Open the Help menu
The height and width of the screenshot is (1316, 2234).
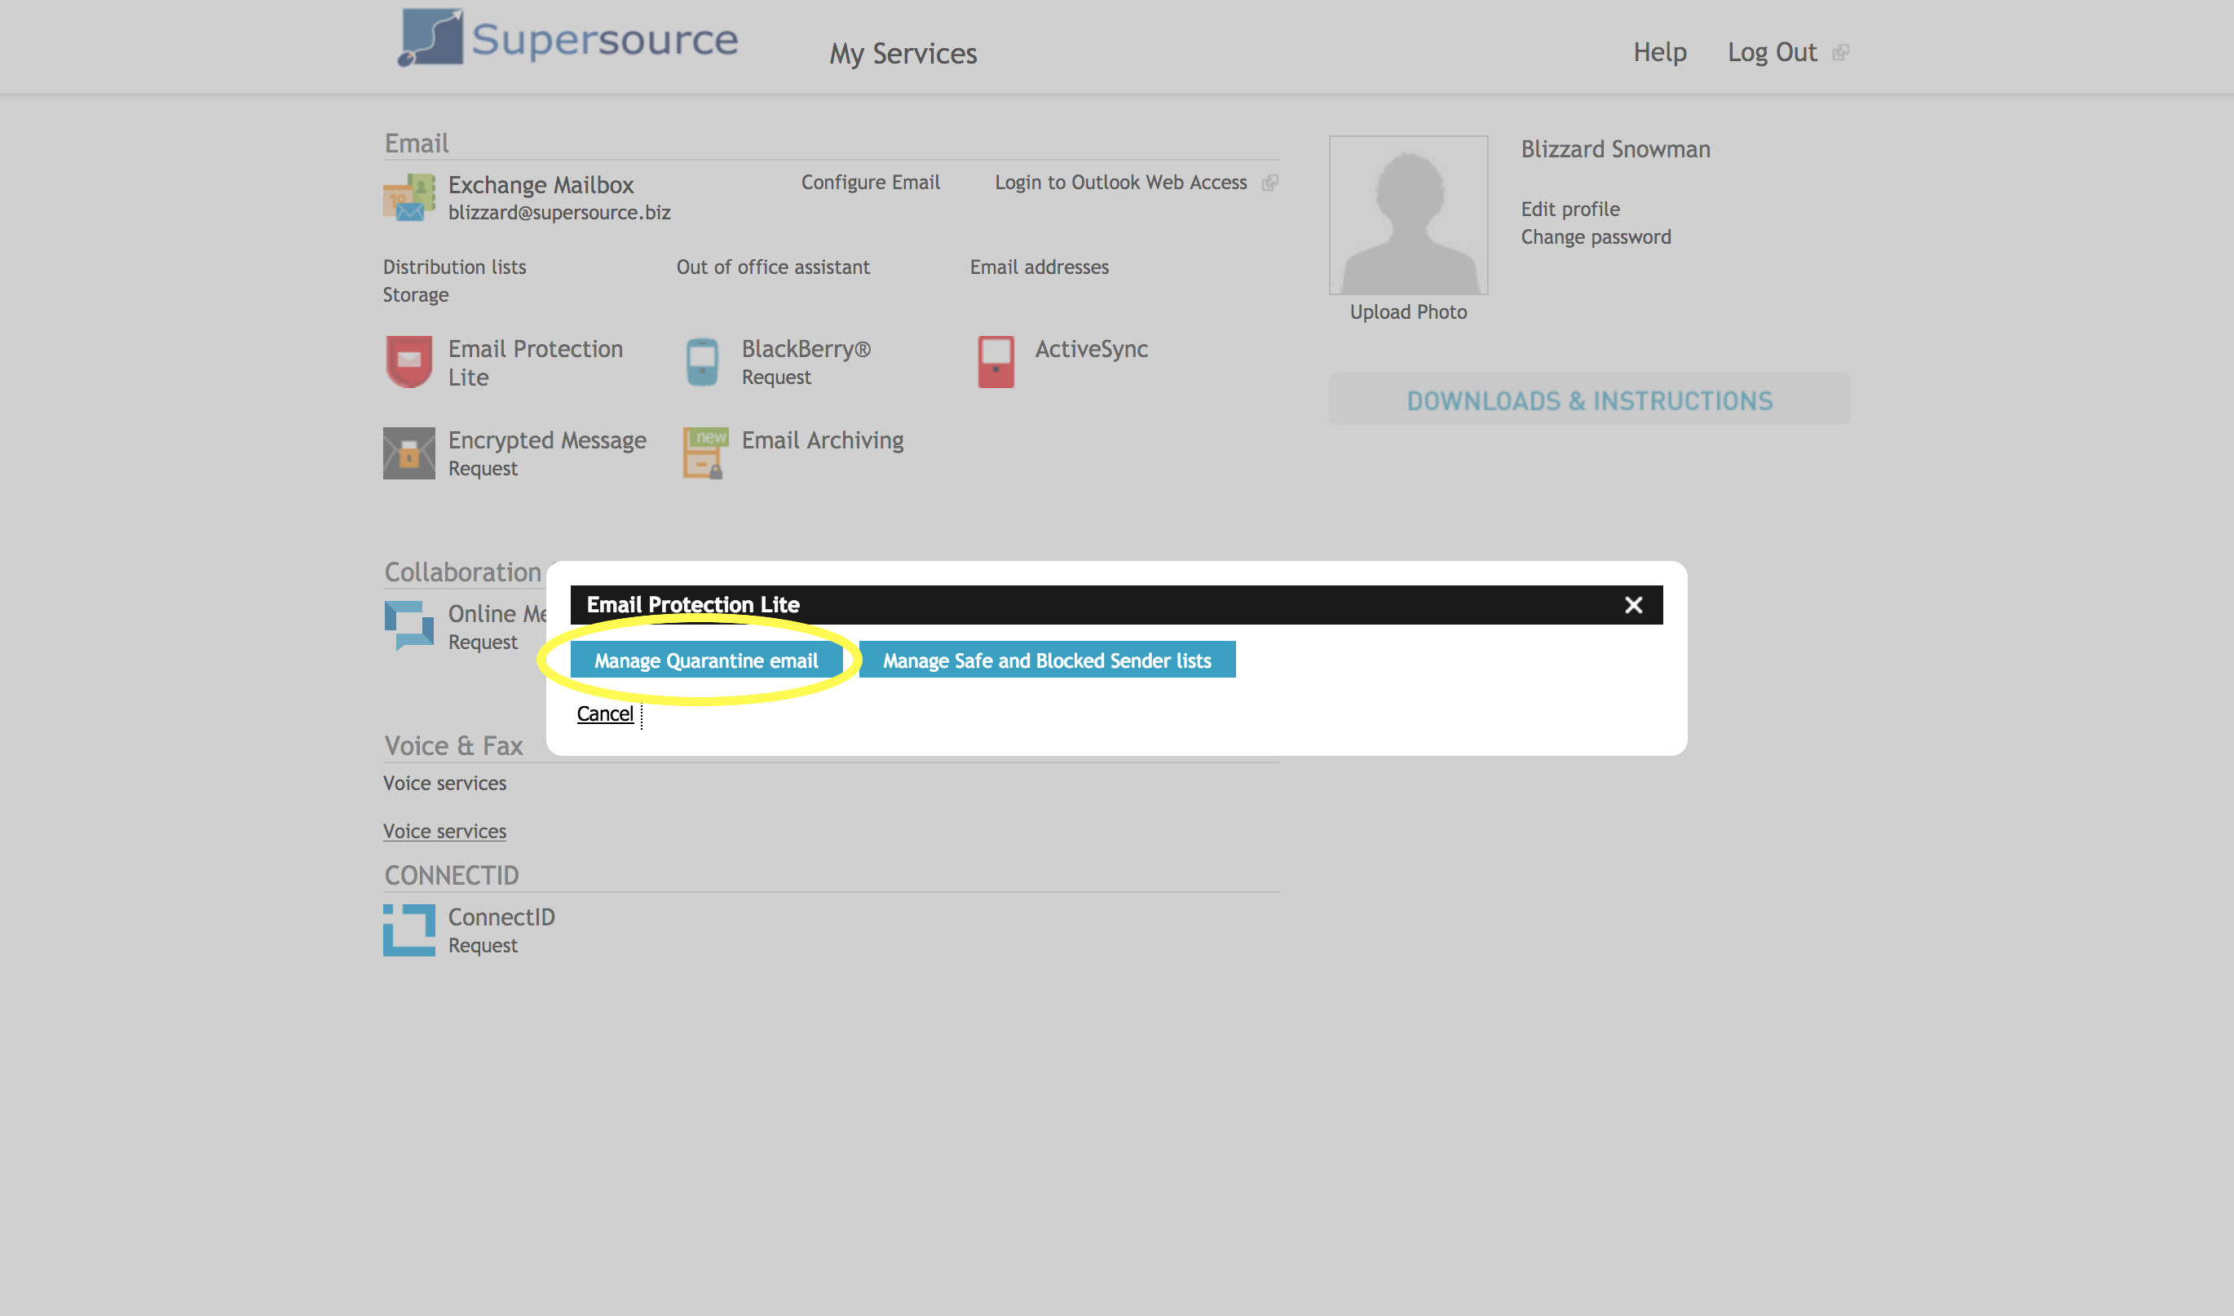pyautogui.click(x=1659, y=52)
